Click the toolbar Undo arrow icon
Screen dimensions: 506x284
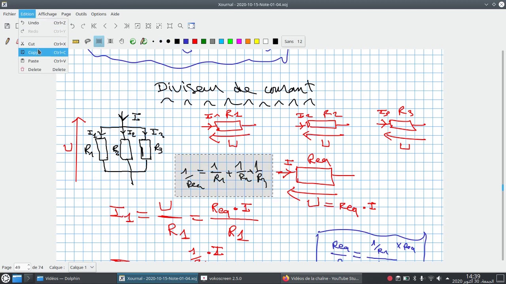[72, 26]
